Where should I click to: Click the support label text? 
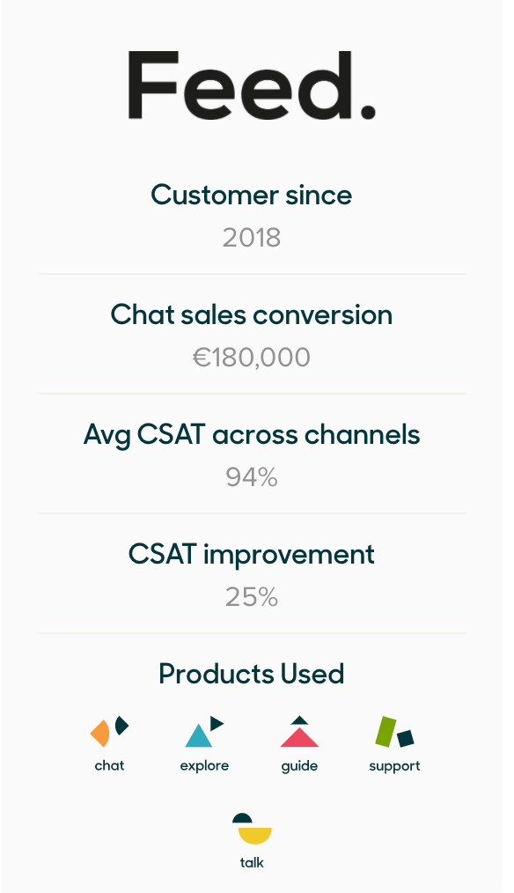pos(394,766)
